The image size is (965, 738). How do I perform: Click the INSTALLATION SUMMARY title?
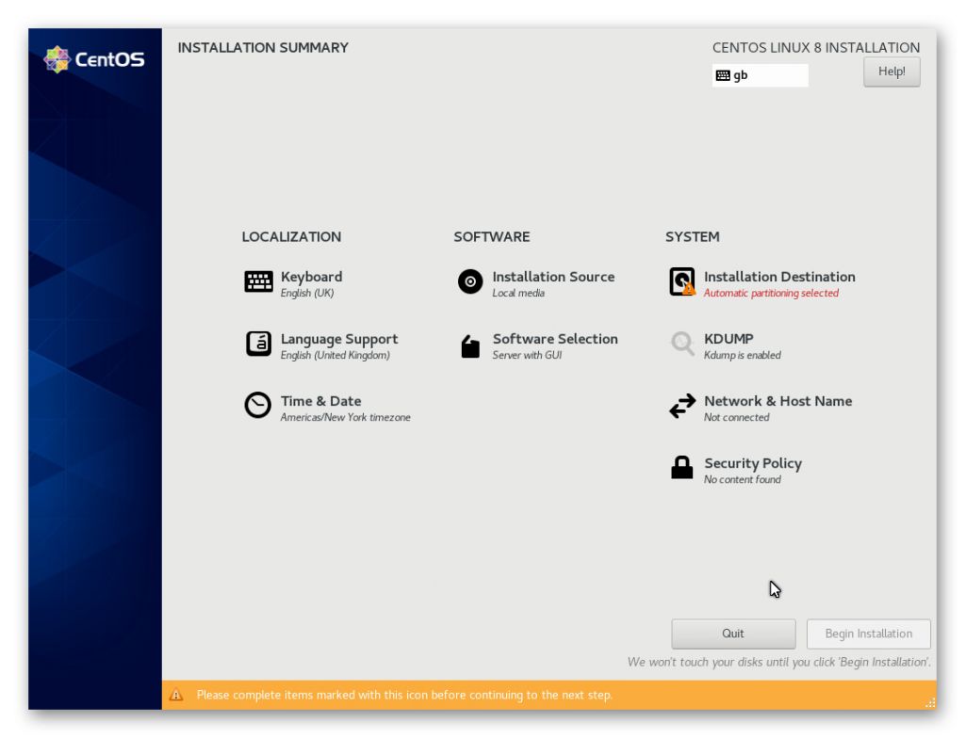[x=263, y=48]
